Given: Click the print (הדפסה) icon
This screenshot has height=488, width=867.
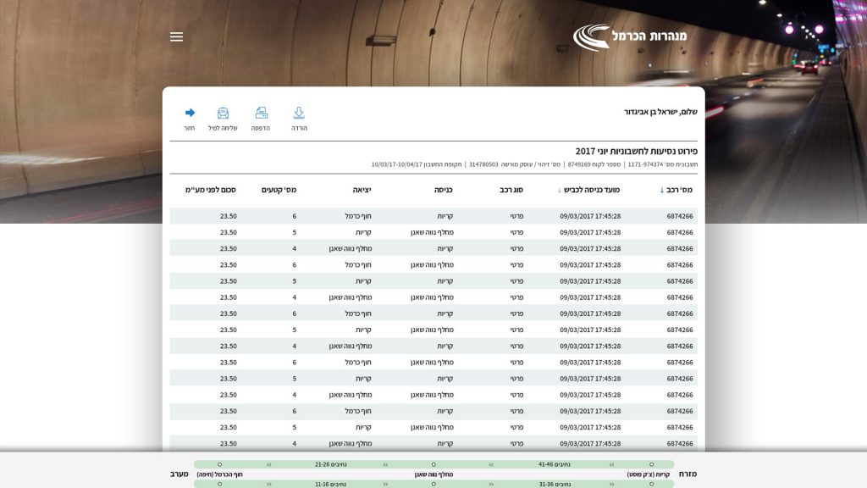Looking at the screenshot, I should coord(261,113).
